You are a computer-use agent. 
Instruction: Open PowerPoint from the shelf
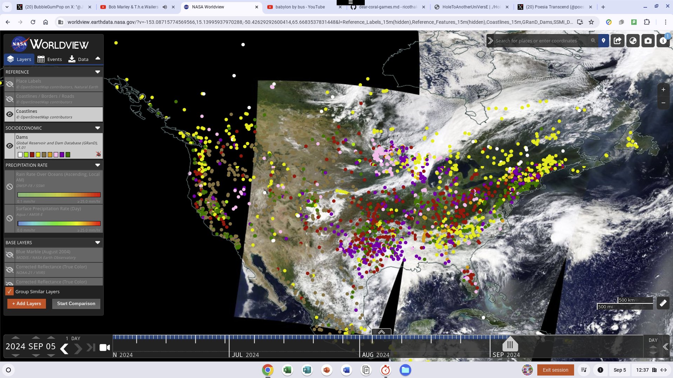tap(327, 370)
